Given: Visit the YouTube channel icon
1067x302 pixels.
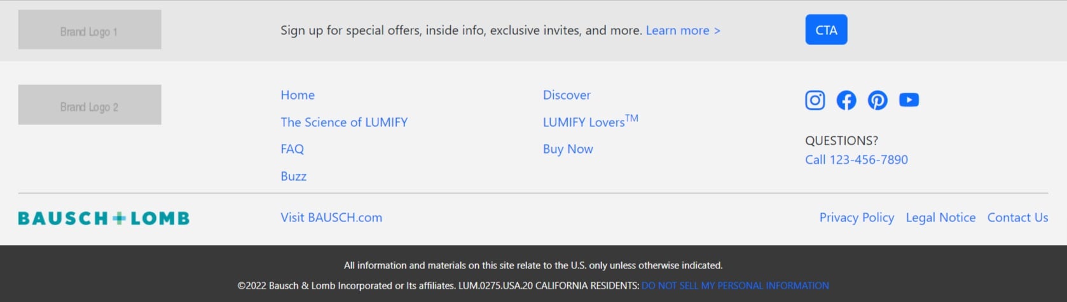Looking at the screenshot, I should tap(909, 100).
